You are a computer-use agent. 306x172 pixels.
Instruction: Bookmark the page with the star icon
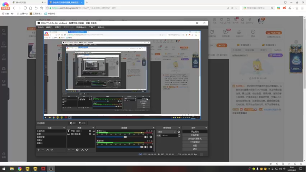click(42, 8)
